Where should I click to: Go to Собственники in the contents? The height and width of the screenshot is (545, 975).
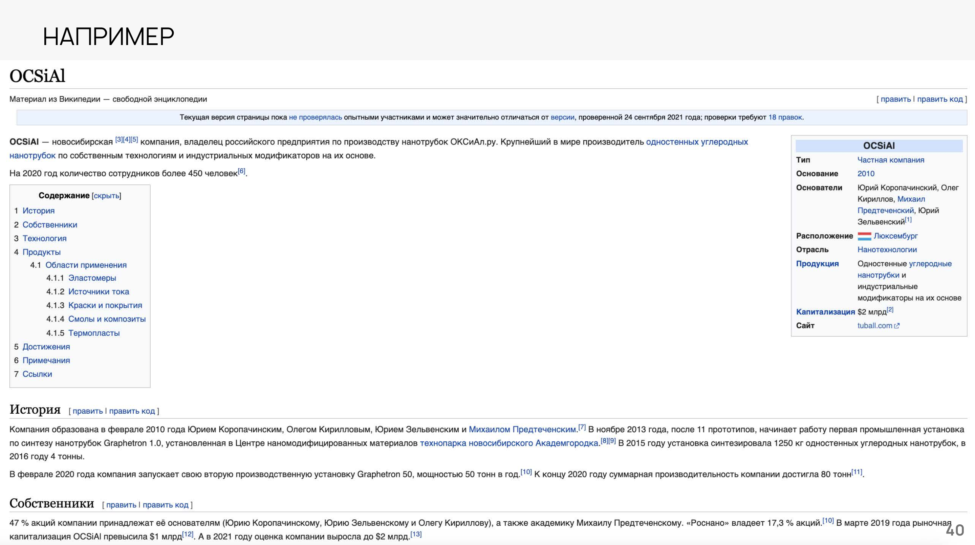50,225
